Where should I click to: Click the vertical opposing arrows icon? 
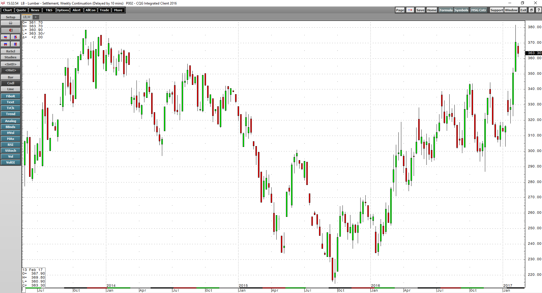pyautogui.click(x=16, y=37)
